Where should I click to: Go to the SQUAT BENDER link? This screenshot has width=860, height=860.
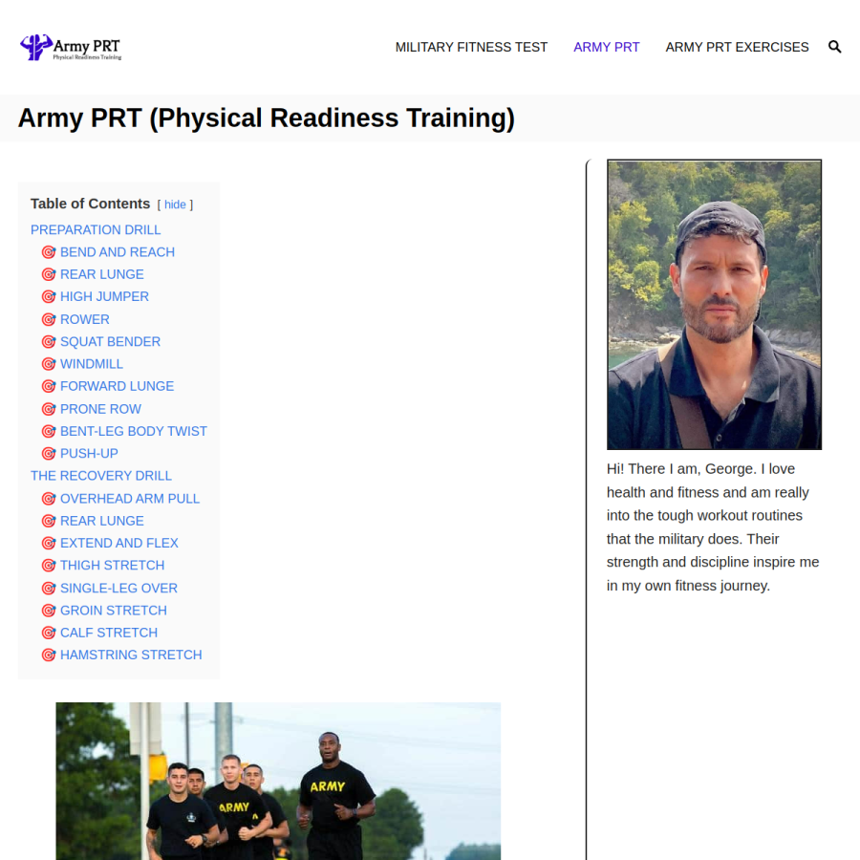coord(110,342)
